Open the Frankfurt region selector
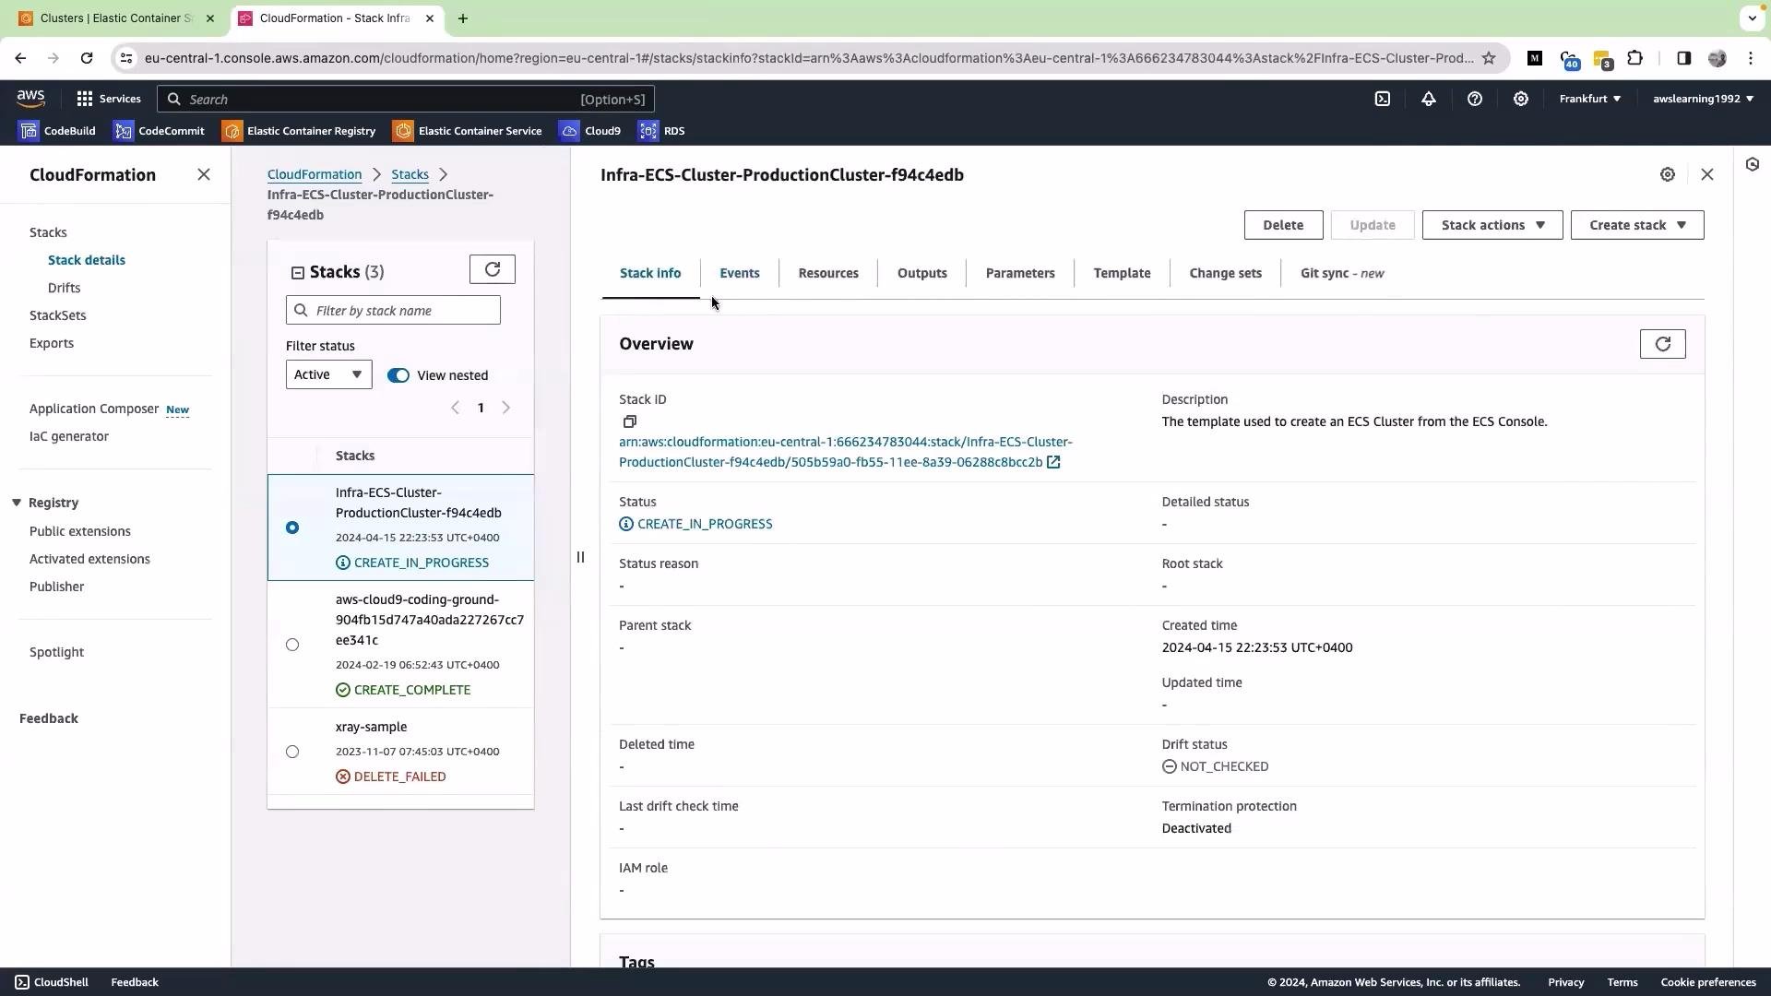 [x=1590, y=99]
